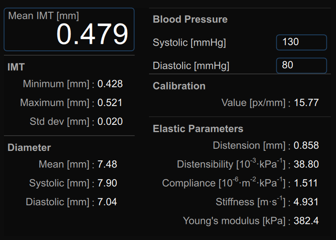Viewport: 336px width, 240px height.
Task: Select the Stiffness value 4.931
Action: point(306,202)
